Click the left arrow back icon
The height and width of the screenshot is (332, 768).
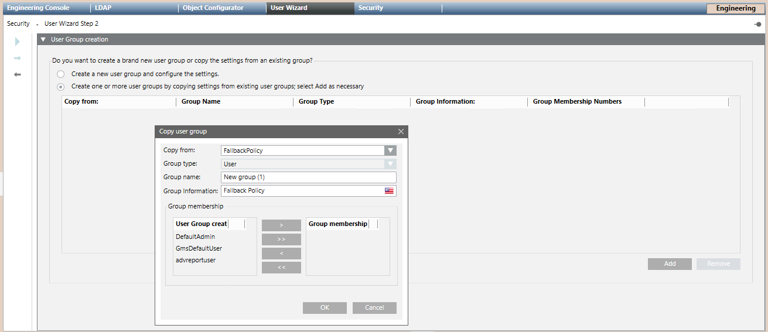(18, 74)
